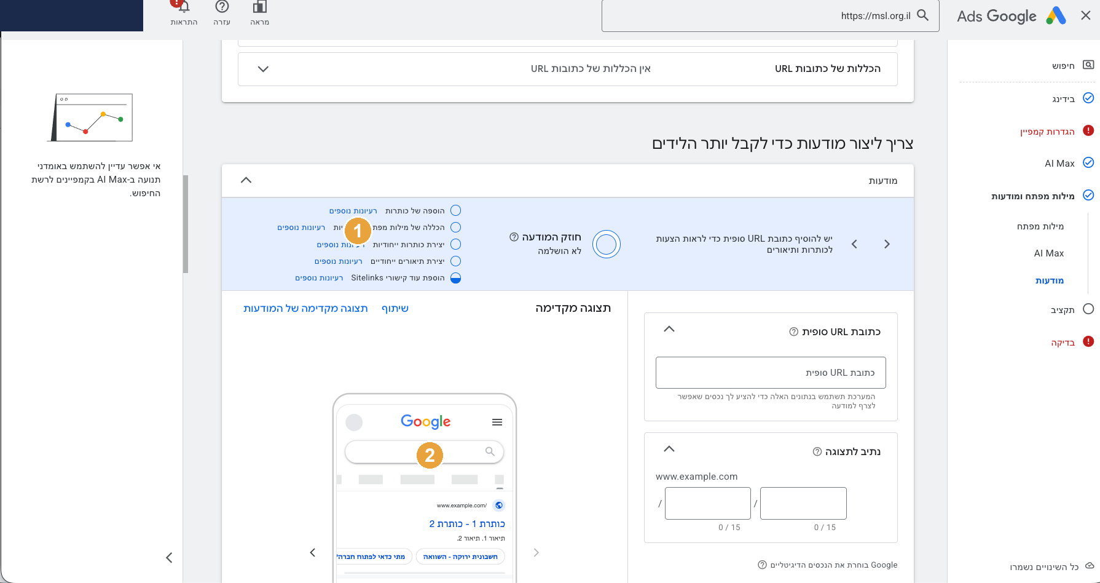Screen dimensions: 1100x583
Task: Click the red error icon beside בדיקה
Action: pos(1088,341)
